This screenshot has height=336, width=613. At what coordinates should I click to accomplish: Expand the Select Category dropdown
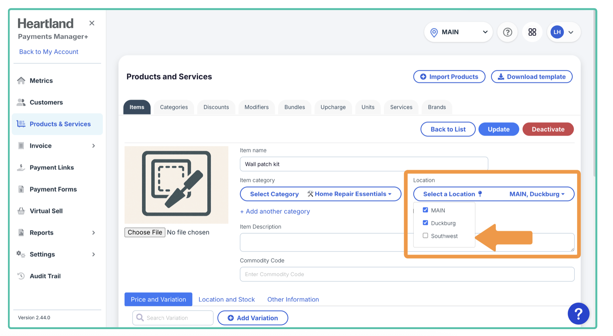pyautogui.click(x=320, y=194)
